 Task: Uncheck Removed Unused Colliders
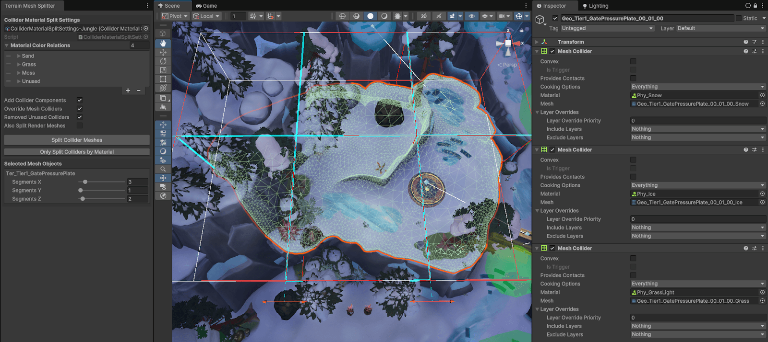coord(80,117)
